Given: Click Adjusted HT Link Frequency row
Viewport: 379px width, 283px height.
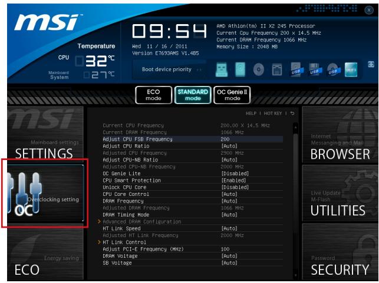Looking at the screenshot, I should (193, 235).
